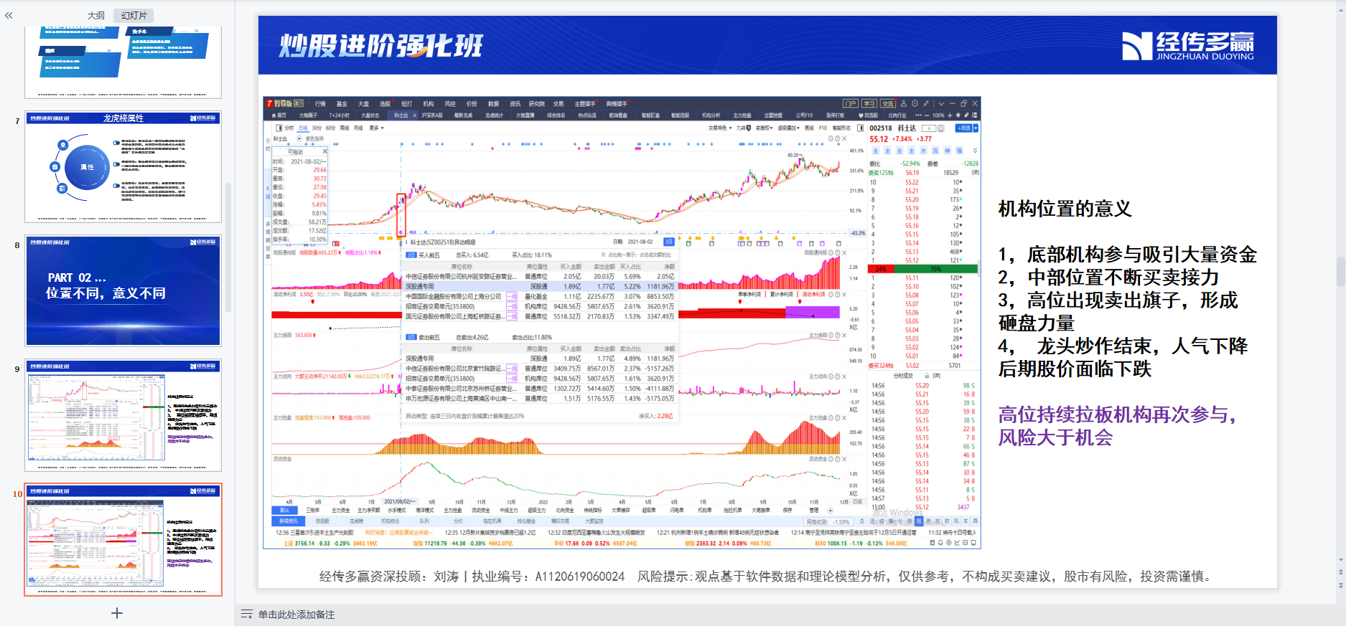Open the dropdown arrow next to +自选
1346x626 pixels.
[x=976, y=128]
